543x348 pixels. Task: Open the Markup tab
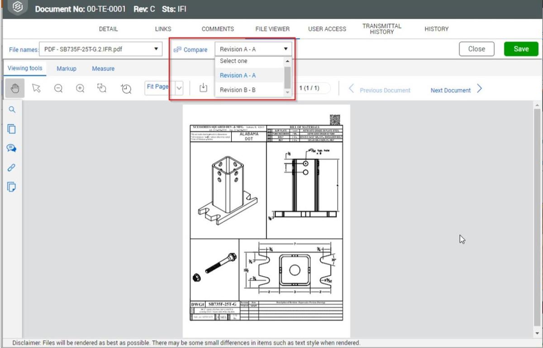pos(66,69)
